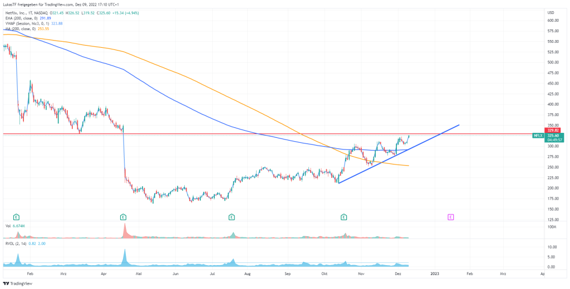Open the USD currency selector
Viewport: 570px width, 289px height.
click(x=551, y=12)
